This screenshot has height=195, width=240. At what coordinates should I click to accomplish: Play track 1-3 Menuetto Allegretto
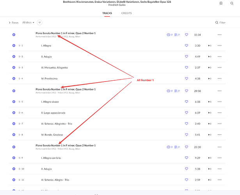[x=14, y=67]
